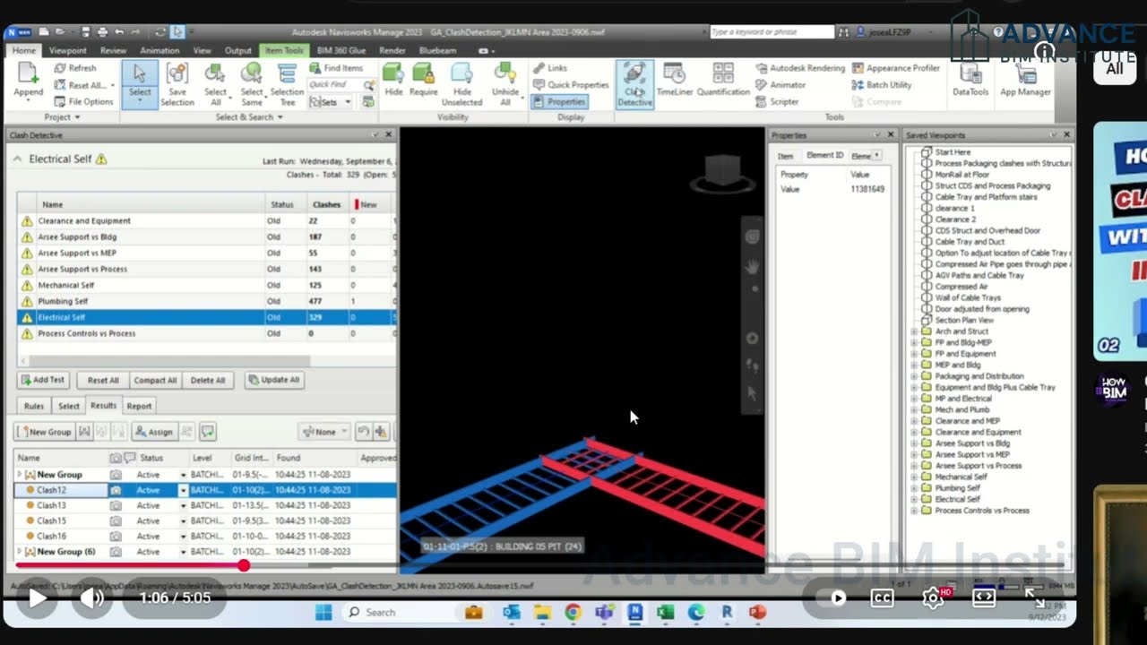The height and width of the screenshot is (645, 1147).
Task: Click the Quick Find input field
Action: pyautogui.click(x=337, y=85)
